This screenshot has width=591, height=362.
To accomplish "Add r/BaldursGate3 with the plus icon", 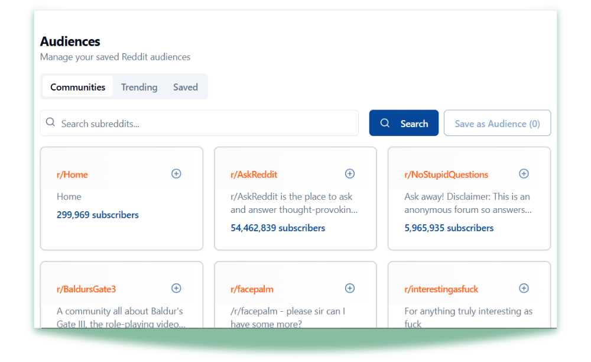I will click(x=176, y=289).
